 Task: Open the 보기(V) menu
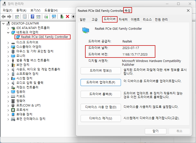pyautogui.click(x=35, y=10)
